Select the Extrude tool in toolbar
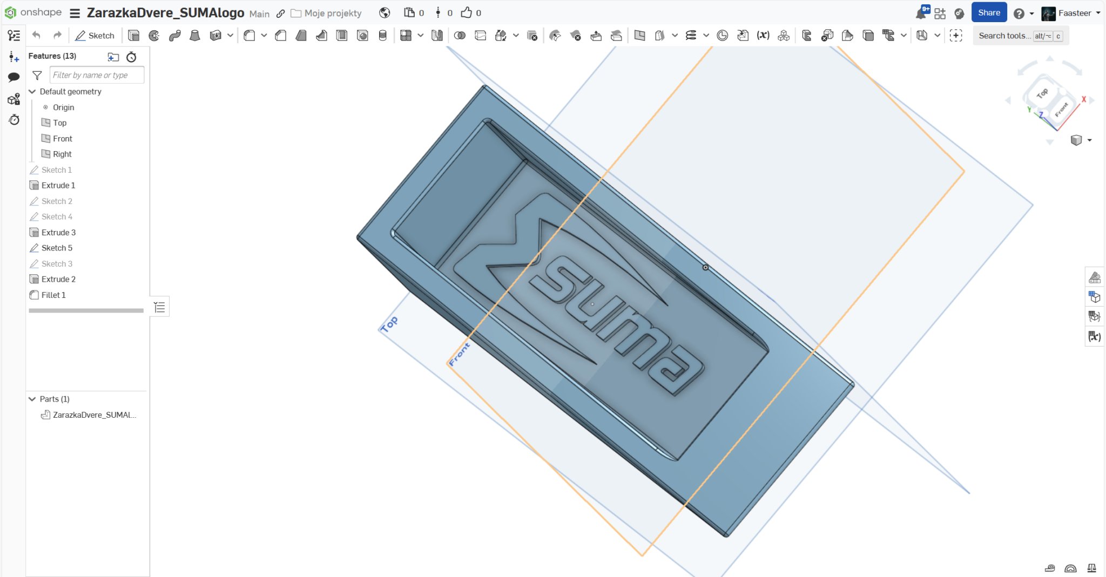The width and height of the screenshot is (1106, 577). tap(133, 36)
